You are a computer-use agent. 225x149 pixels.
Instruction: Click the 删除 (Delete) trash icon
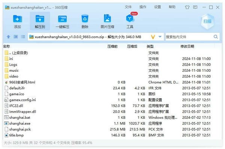click(85, 21)
